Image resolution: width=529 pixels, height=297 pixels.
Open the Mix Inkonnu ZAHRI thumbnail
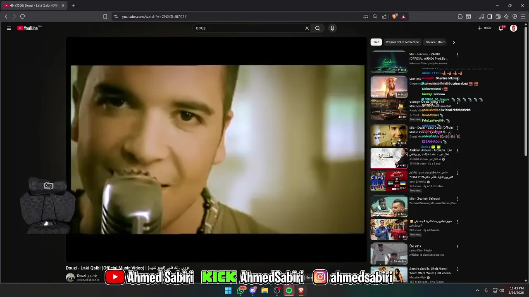click(x=389, y=61)
